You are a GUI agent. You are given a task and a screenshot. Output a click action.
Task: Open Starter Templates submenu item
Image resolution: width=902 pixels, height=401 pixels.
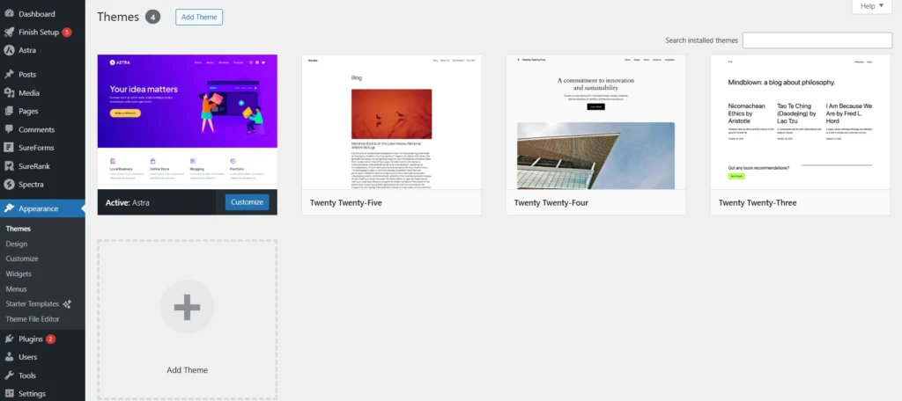click(x=33, y=304)
